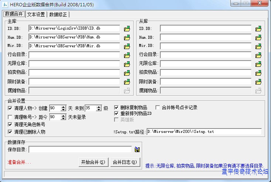Uncheck 删除复制物品 option
This screenshot has width=271, height=182.
coord(117,108)
